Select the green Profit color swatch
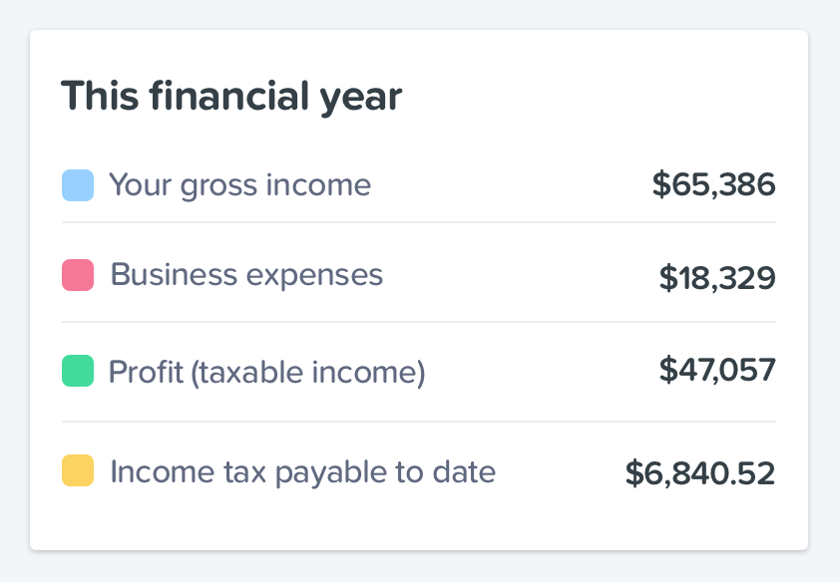840x582 pixels. click(x=78, y=372)
